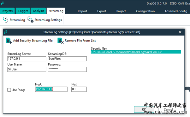Click the proxy Host input field
Image resolution: width=190 pixels, height=117 pixels.
[x=51, y=89]
